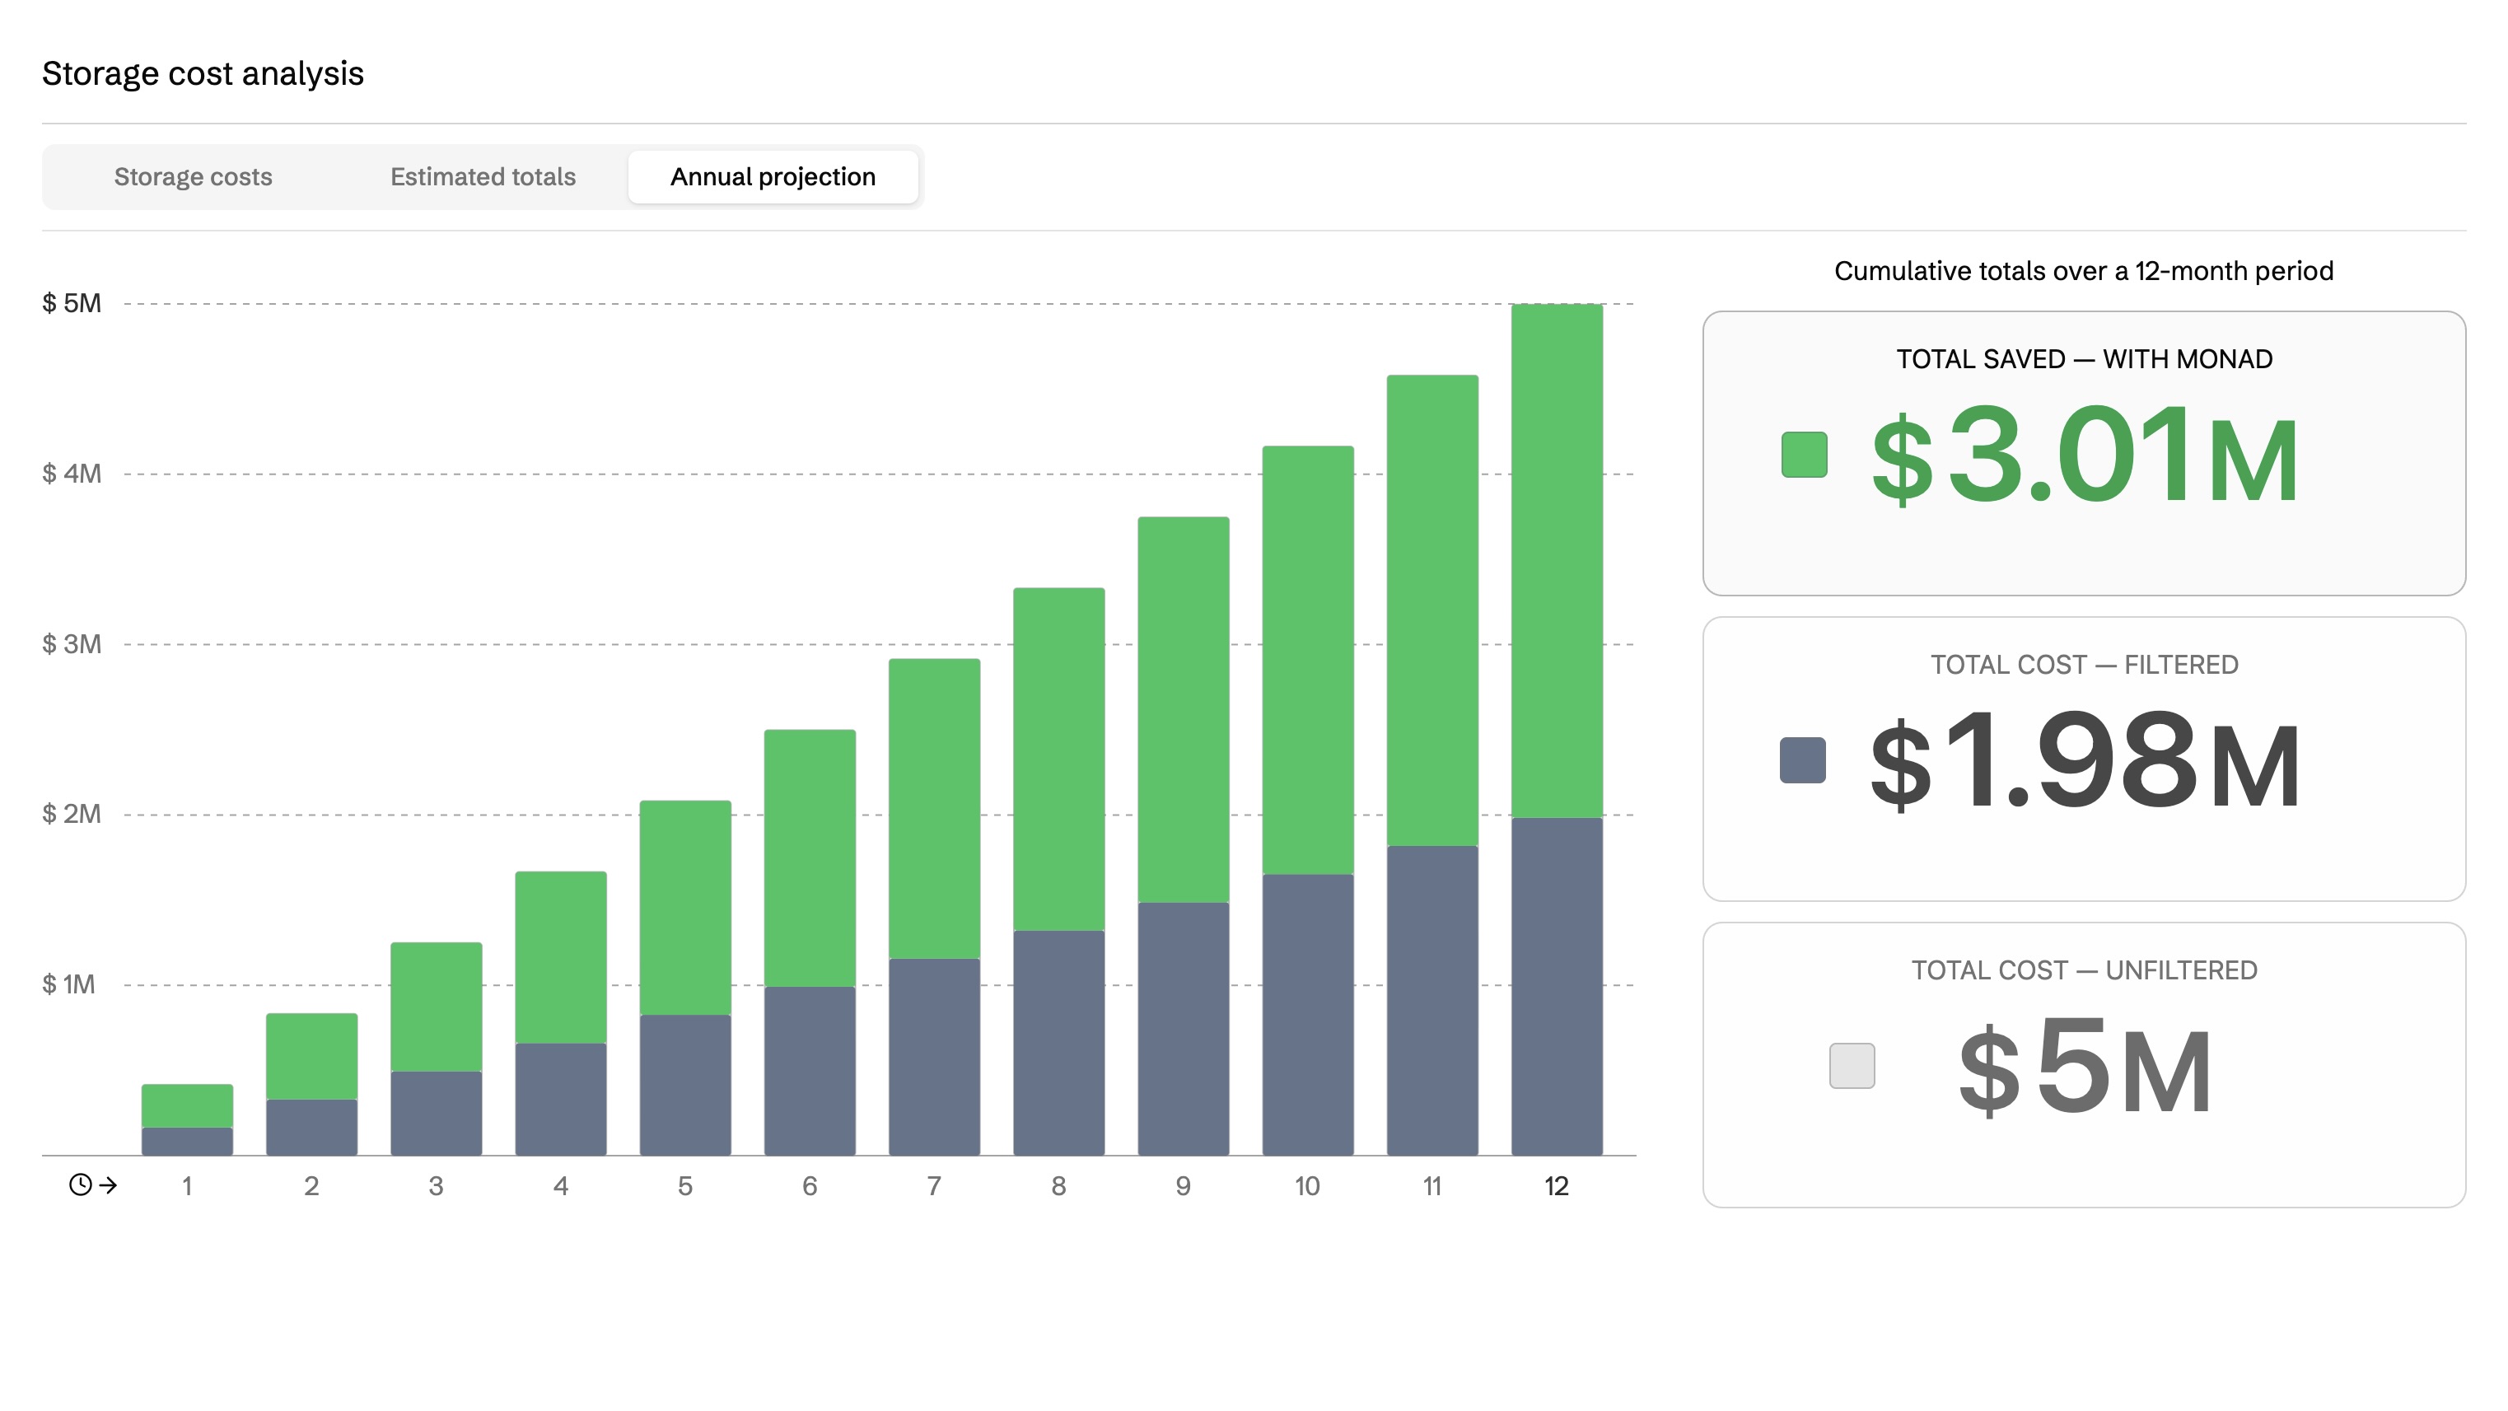Switch to the Storage costs tab
Screen dimensions: 2508x1411
click(x=193, y=176)
